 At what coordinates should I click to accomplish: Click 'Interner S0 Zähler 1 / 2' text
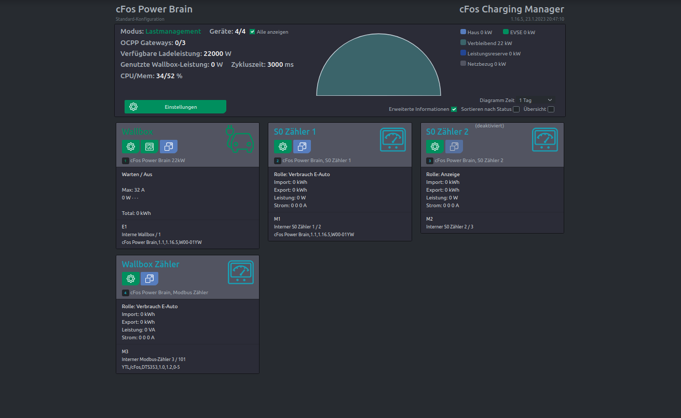point(297,227)
